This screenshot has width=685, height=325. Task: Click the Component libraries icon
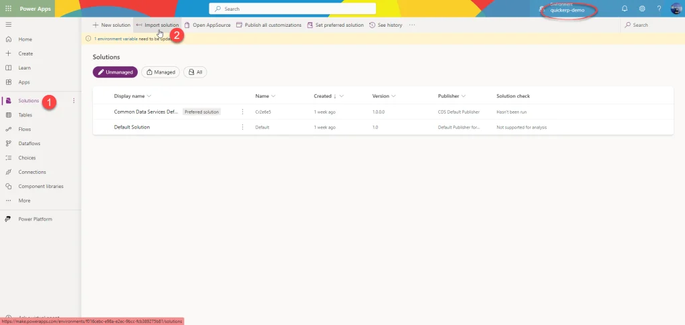click(8, 186)
